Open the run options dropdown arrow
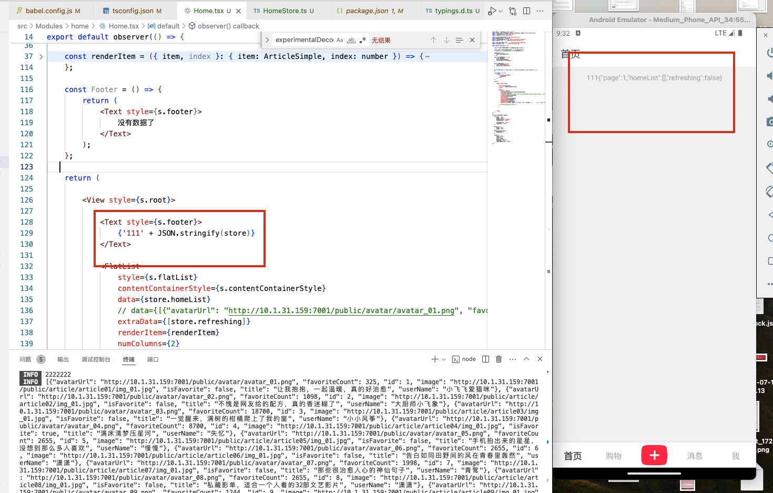This screenshot has height=493, width=773. point(501,11)
